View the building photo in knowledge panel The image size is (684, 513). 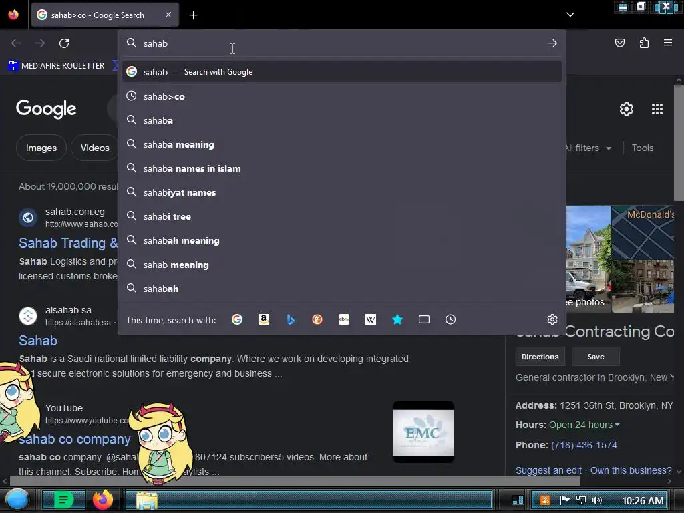point(588,259)
